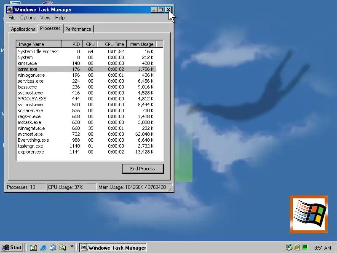Click PID 988 for Everything.exe
The width and height of the screenshot is (337, 253).
(x=76, y=140)
